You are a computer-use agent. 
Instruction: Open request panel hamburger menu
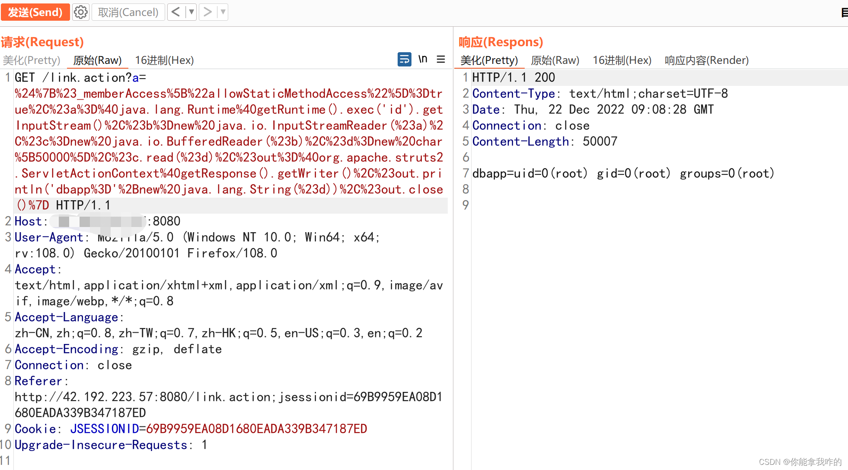pos(441,59)
